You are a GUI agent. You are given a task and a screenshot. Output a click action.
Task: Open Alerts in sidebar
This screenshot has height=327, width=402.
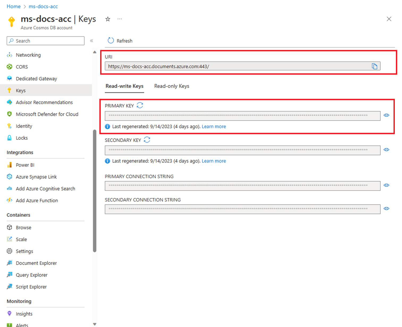point(22,325)
